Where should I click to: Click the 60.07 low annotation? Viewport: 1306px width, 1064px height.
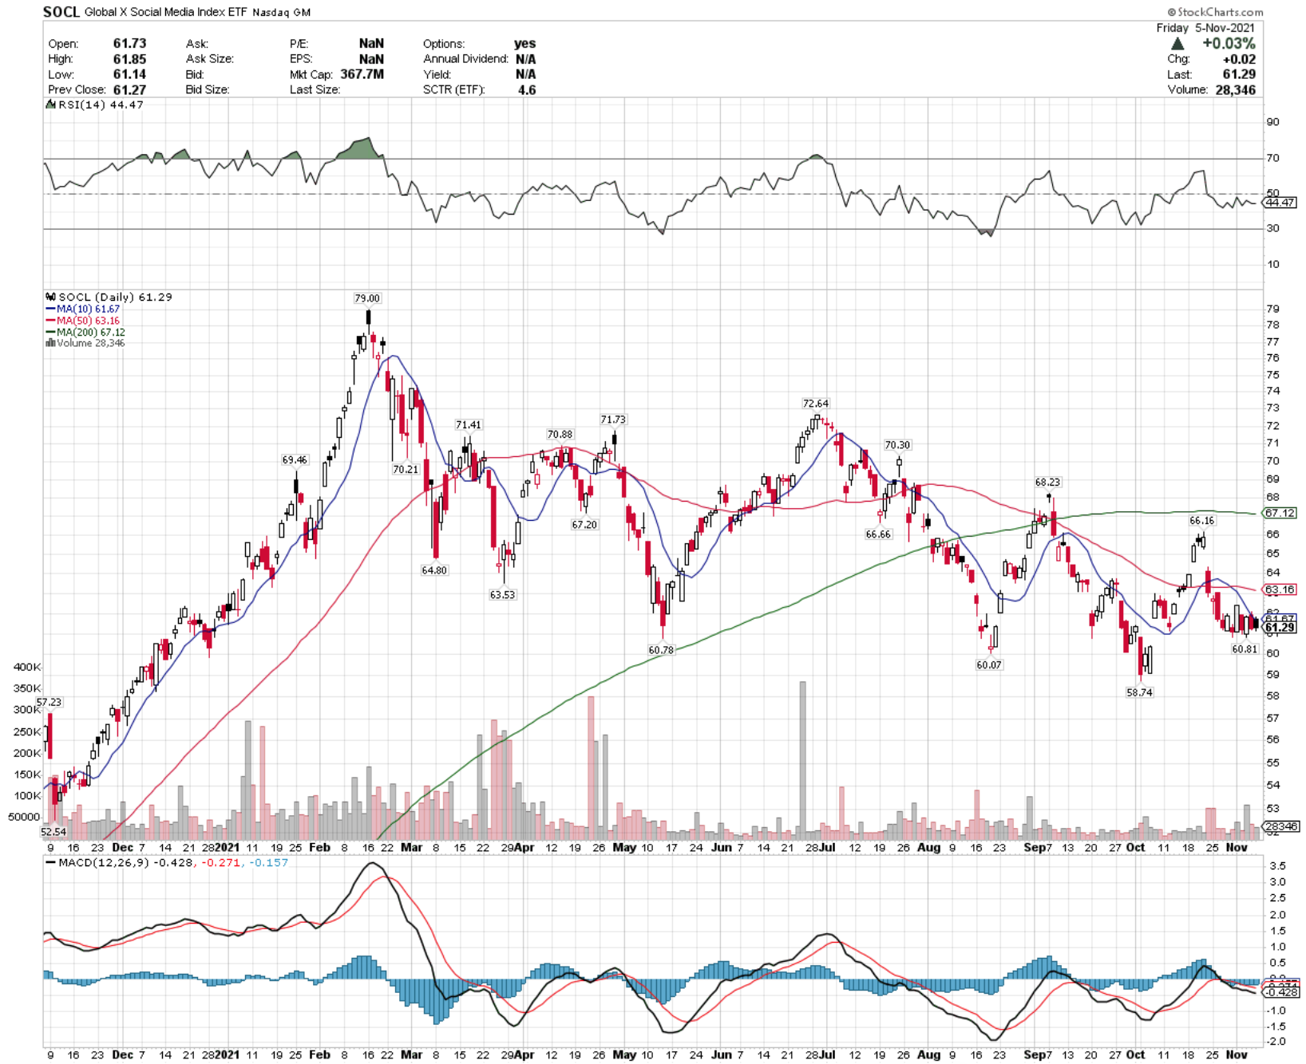pos(989,665)
